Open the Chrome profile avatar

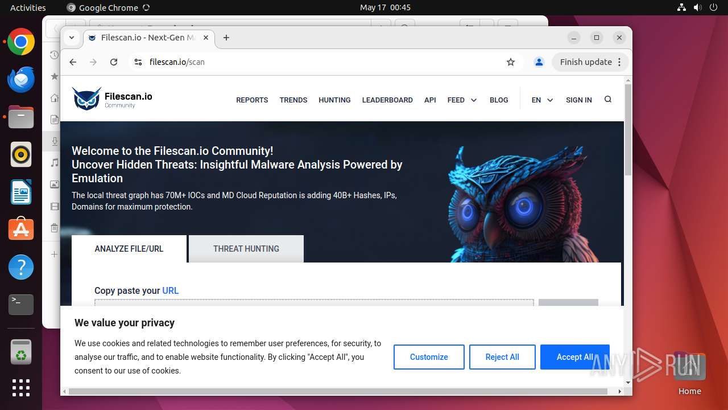click(x=539, y=62)
